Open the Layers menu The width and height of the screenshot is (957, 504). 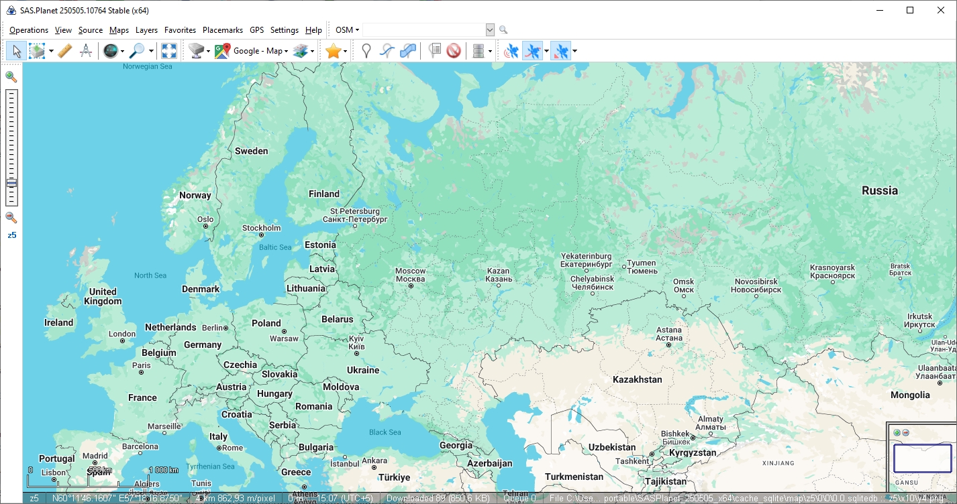coord(146,30)
